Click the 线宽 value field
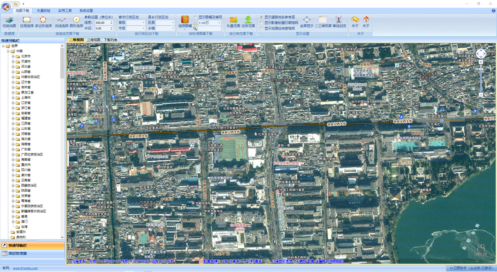This screenshot has width=497, height=272. tap(102, 23)
